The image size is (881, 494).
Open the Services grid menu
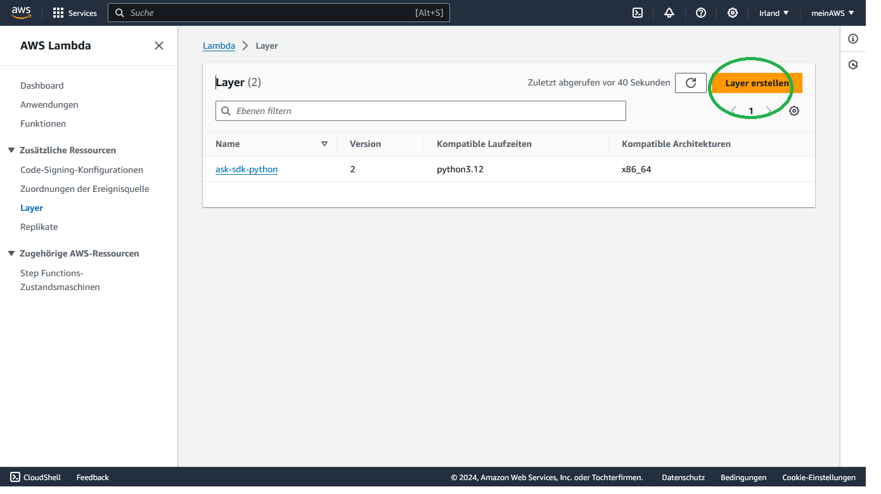[x=75, y=13]
